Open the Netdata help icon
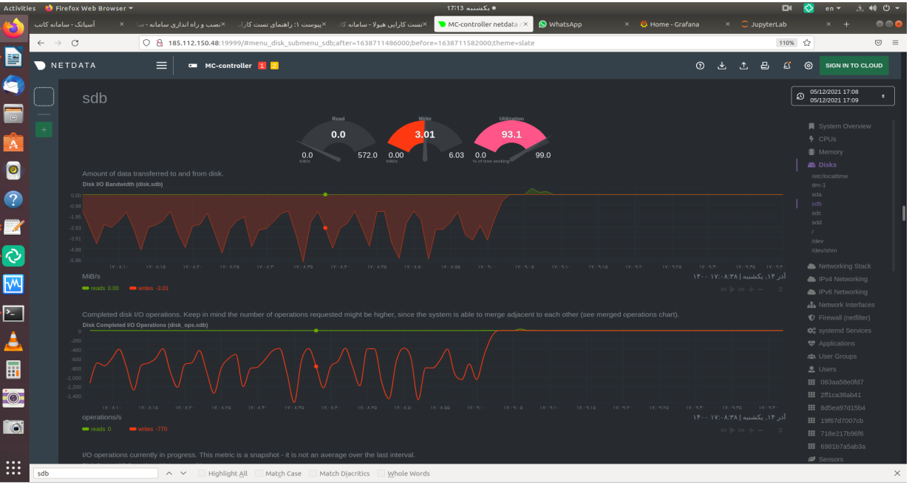The width and height of the screenshot is (909, 485). point(700,66)
